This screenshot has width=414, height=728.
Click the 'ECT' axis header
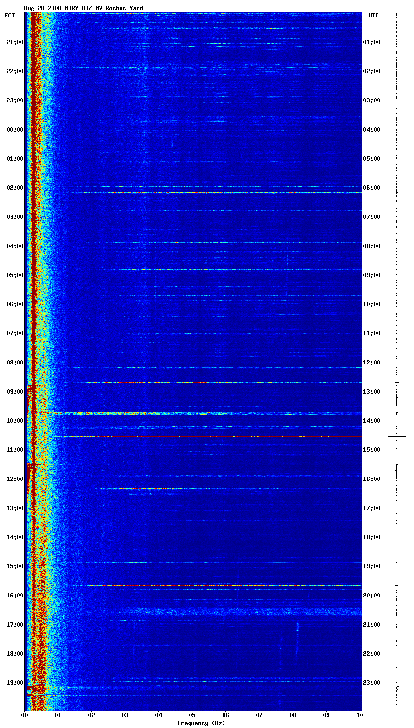pos(10,16)
